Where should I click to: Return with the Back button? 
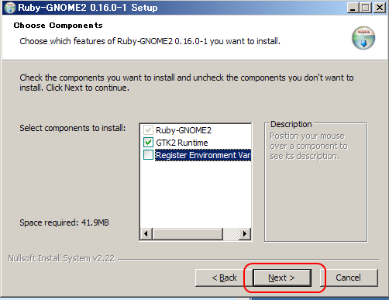[224, 278]
